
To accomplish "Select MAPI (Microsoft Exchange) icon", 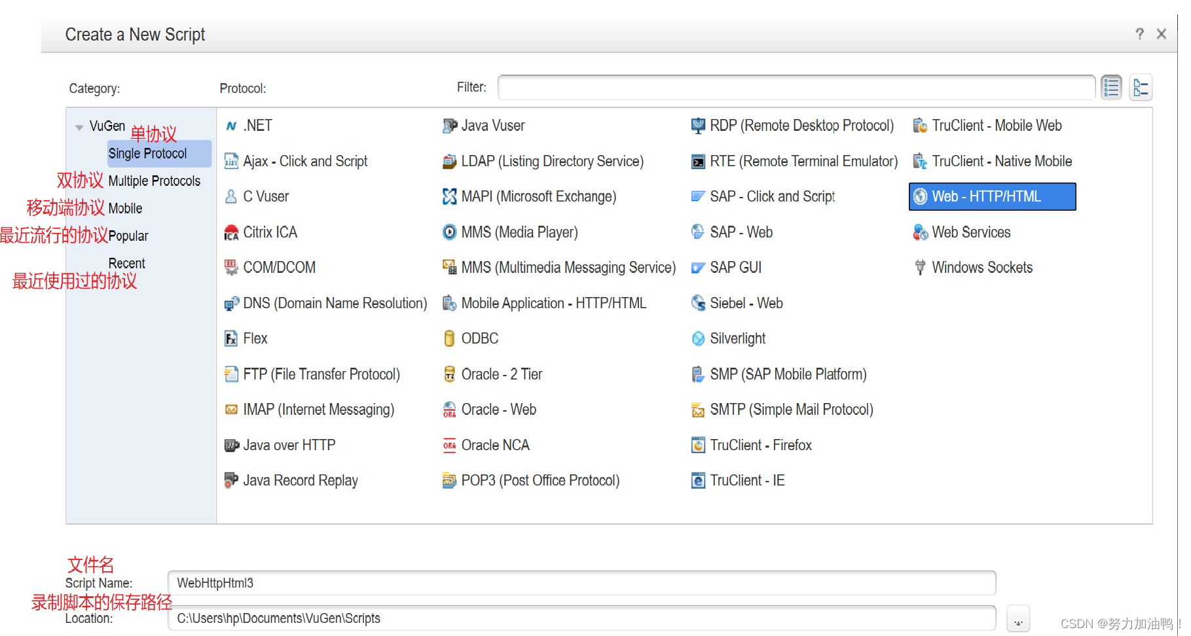I will (449, 196).
